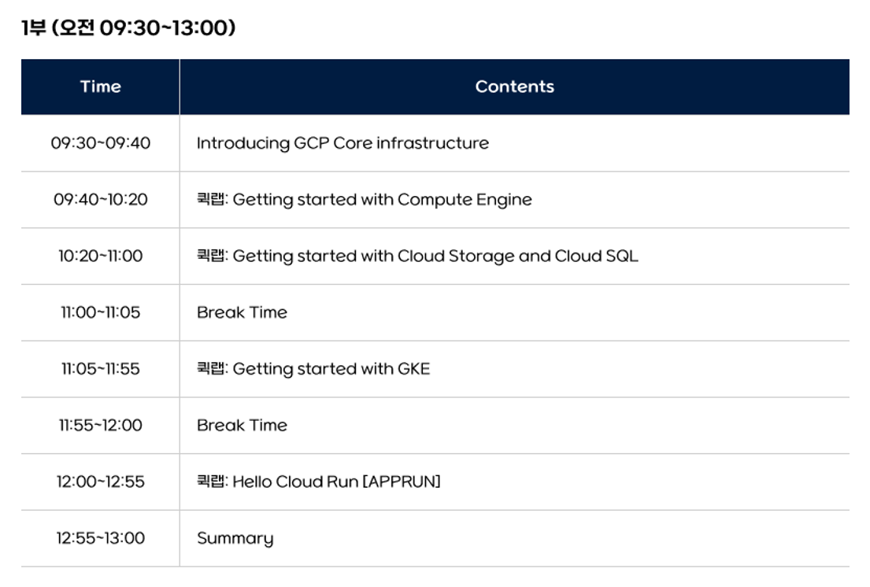Select Introducing GCP Core infrastructure text
This screenshot has width=870, height=587.
342,143
